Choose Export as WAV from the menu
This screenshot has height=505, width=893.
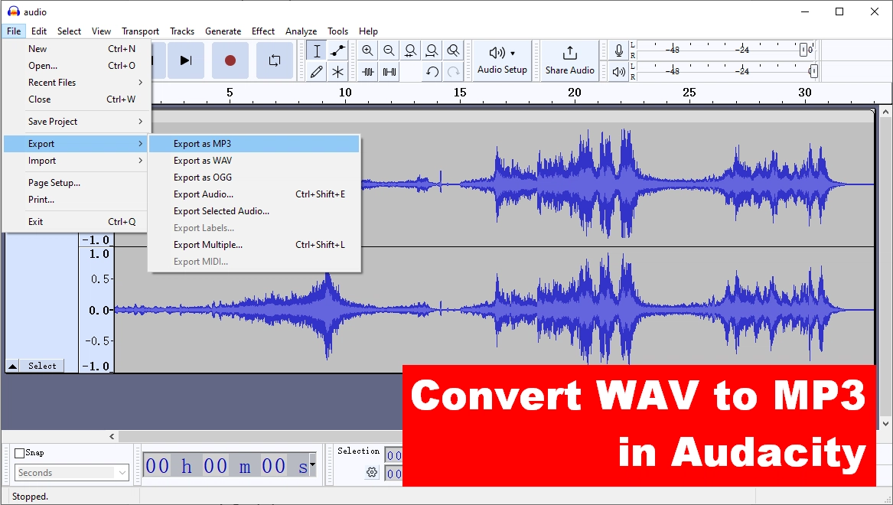point(202,160)
